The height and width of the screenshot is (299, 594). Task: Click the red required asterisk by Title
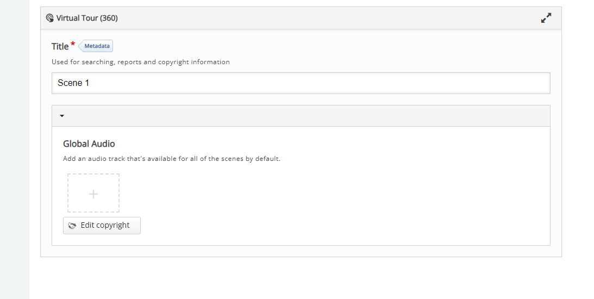[x=73, y=44]
